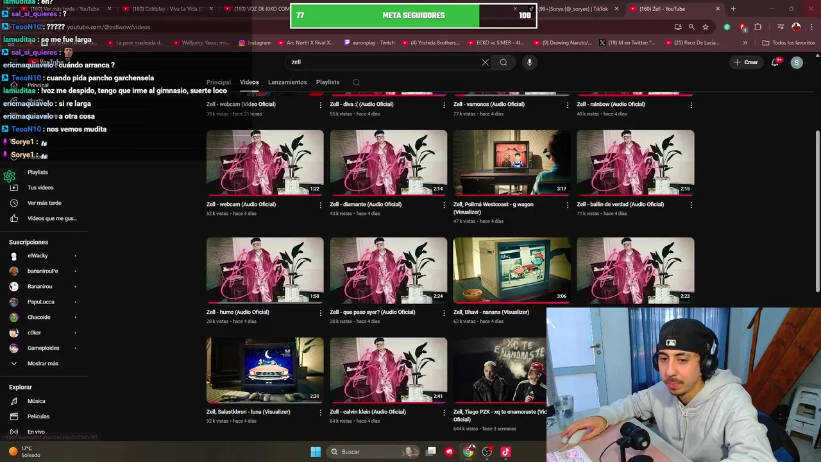This screenshot has height=462, width=821.
Task: Open options menu for diamante video
Action: 444,205
